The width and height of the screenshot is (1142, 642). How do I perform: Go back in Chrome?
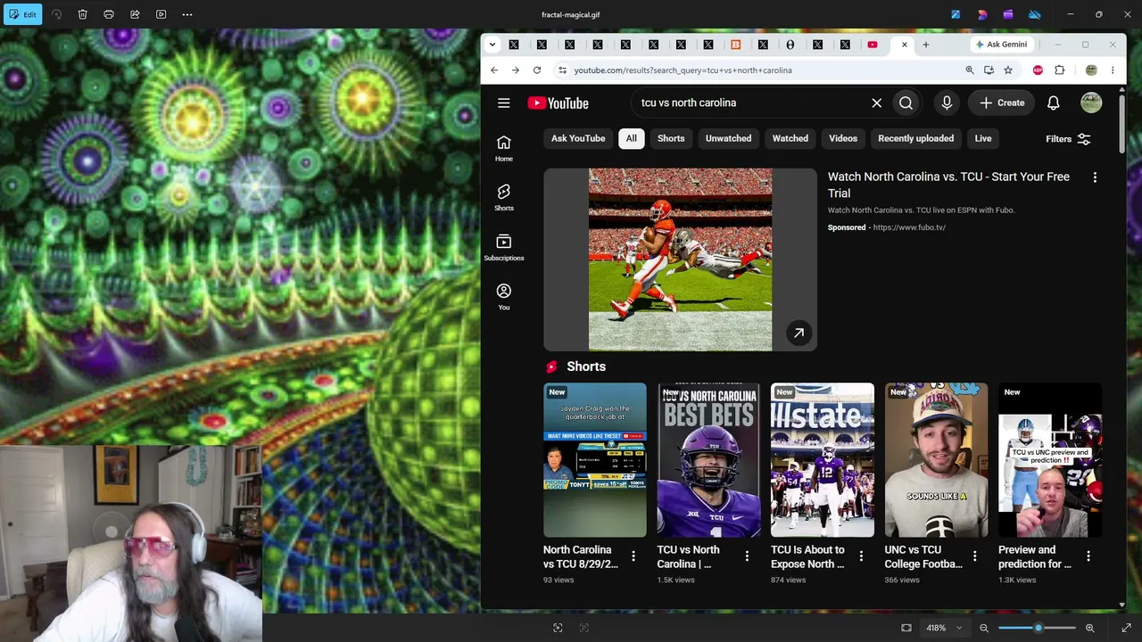(494, 70)
